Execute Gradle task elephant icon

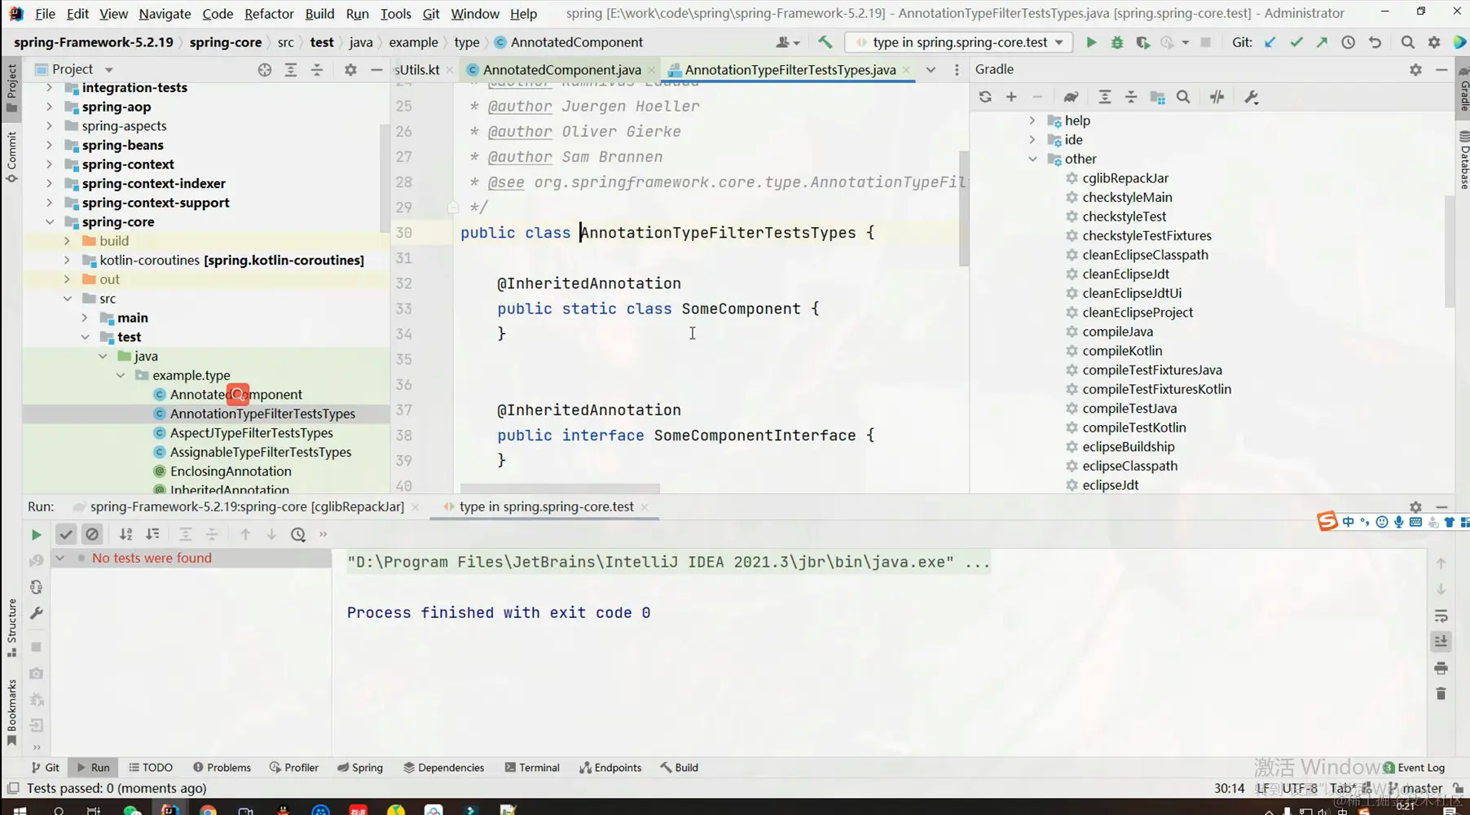pyautogui.click(x=1071, y=97)
